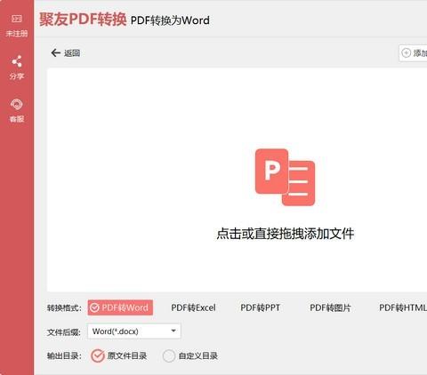Screen dimensions: 427x375
Task: Open 客服 customer service icon
Action: point(17,104)
